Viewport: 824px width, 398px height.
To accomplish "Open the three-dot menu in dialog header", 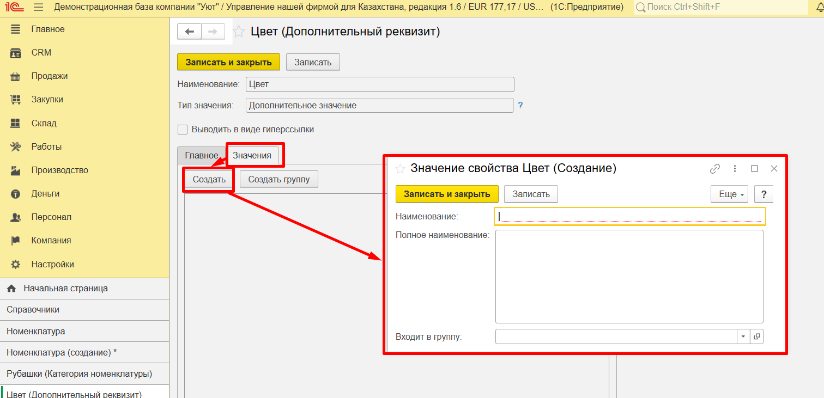I will [735, 169].
